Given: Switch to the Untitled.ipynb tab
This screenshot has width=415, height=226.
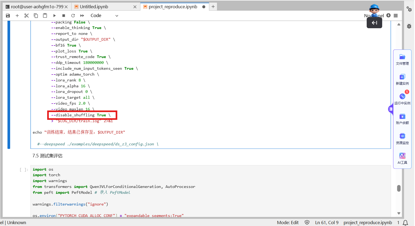Looking at the screenshot, I should [x=94, y=7].
